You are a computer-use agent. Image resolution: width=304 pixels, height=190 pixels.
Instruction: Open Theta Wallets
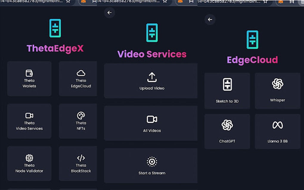point(29,78)
